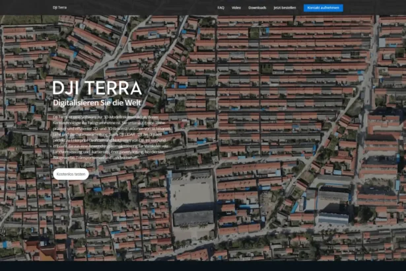Viewport: 406px width, 271px height.
Task: Click the Kostenlos testen button
Action: click(x=71, y=174)
